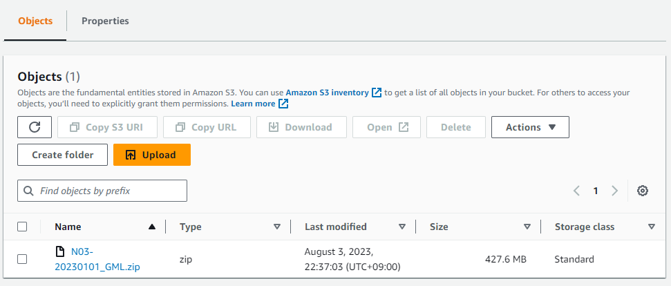Viewport: 671px width, 286px height.
Task: Sort by Last modified column arrow
Action: [401, 227]
